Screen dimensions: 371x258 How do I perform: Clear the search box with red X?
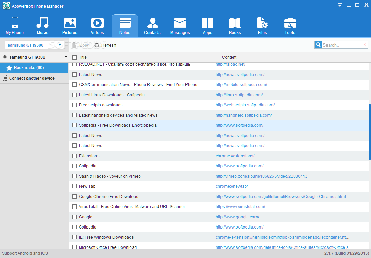pos(365,45)
